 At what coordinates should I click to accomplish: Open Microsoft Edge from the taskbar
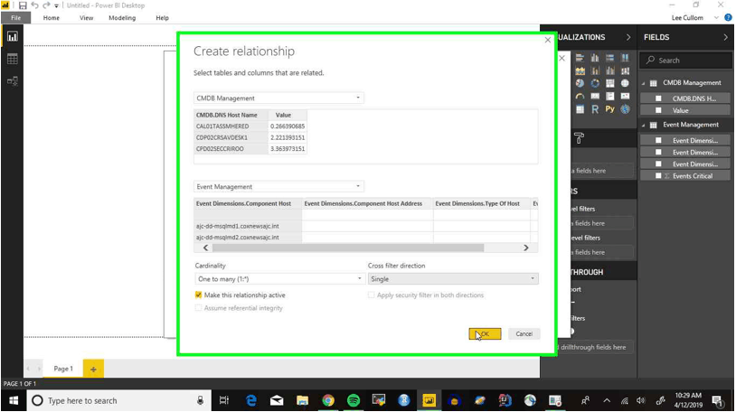pos(251,401)
